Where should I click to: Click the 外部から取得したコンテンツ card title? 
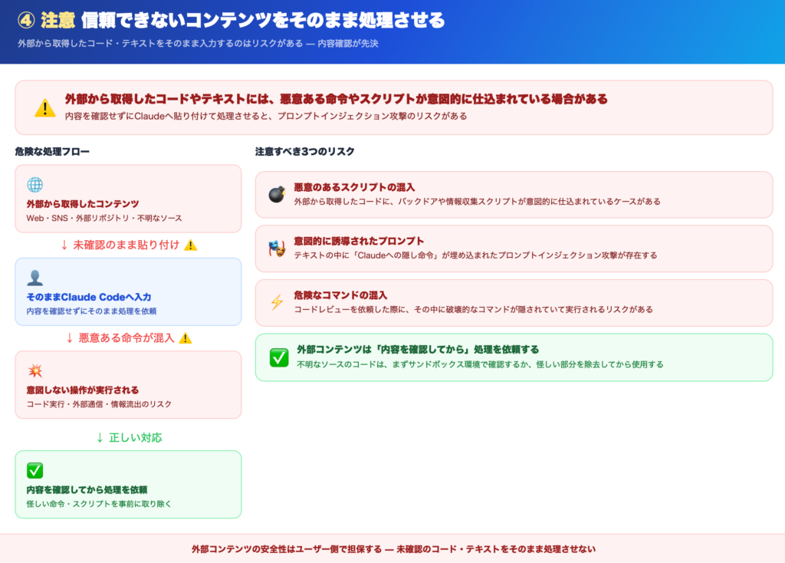82,204
